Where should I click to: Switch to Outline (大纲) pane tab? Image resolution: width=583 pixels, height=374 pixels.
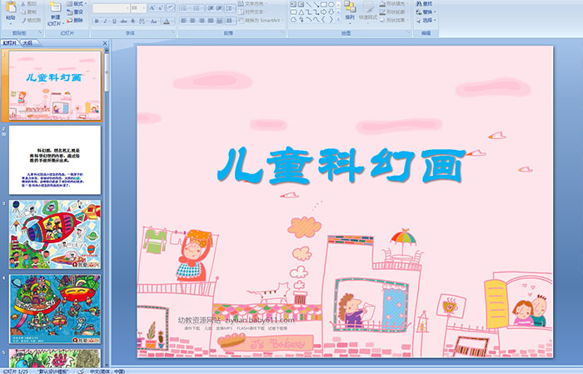(27, 43)
